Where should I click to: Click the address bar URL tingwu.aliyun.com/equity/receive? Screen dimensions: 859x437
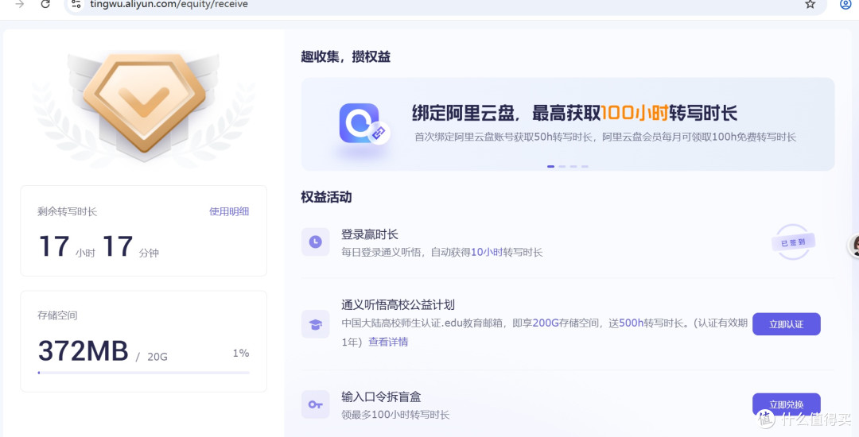coord(169,5)
